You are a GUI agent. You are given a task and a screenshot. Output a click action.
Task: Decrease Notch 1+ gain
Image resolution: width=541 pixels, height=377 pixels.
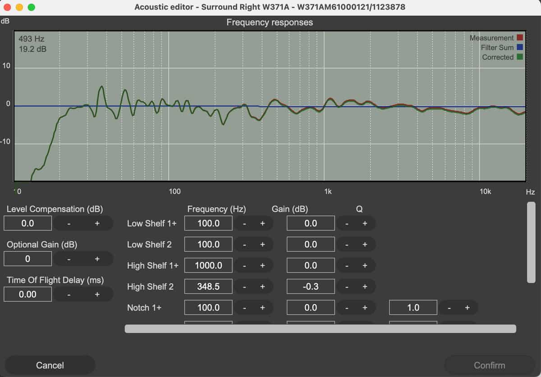[347, 308]
